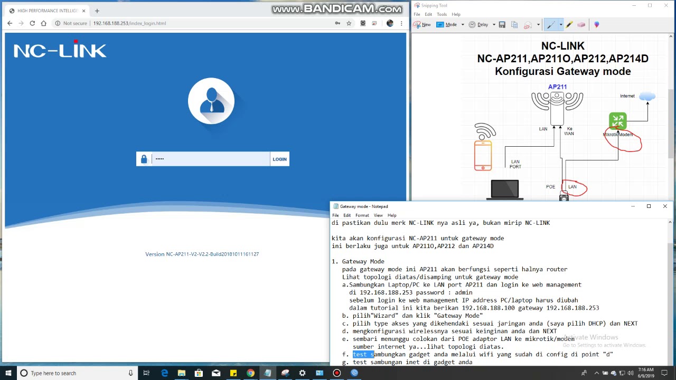Click the Version NC-AP211-V2 text

(x=202, y=254)
